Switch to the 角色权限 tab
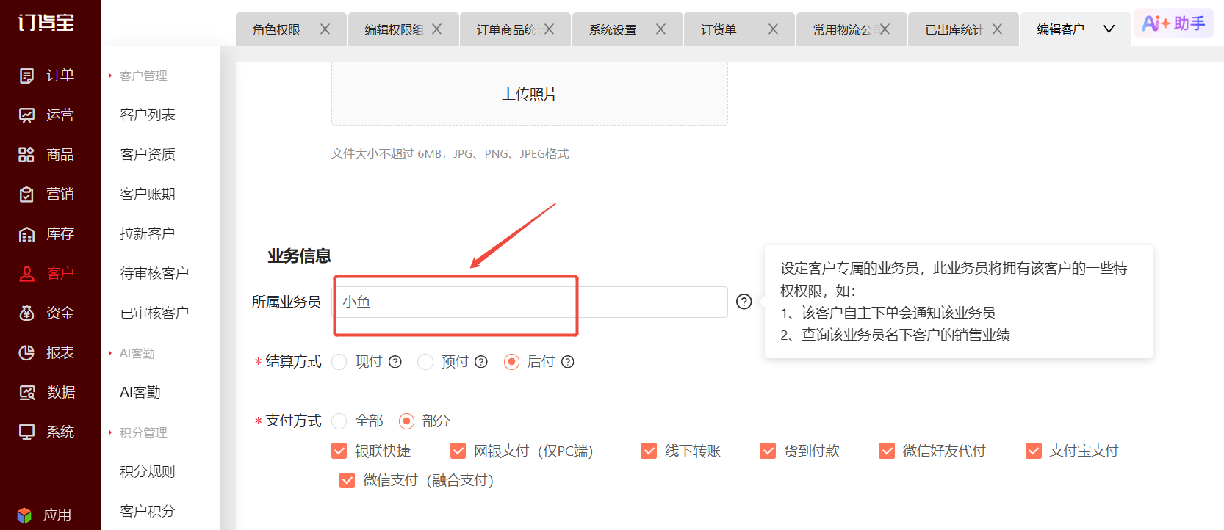1224x530 pixels. 276,29
